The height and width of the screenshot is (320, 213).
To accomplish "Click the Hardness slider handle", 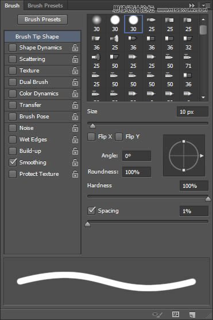I will pos(208,199).
